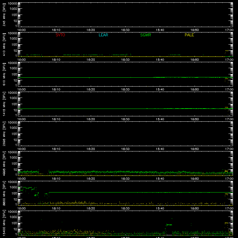Click the cyan LEAR station label
This screenshot has height=238, width=238.
click(103, 35)
